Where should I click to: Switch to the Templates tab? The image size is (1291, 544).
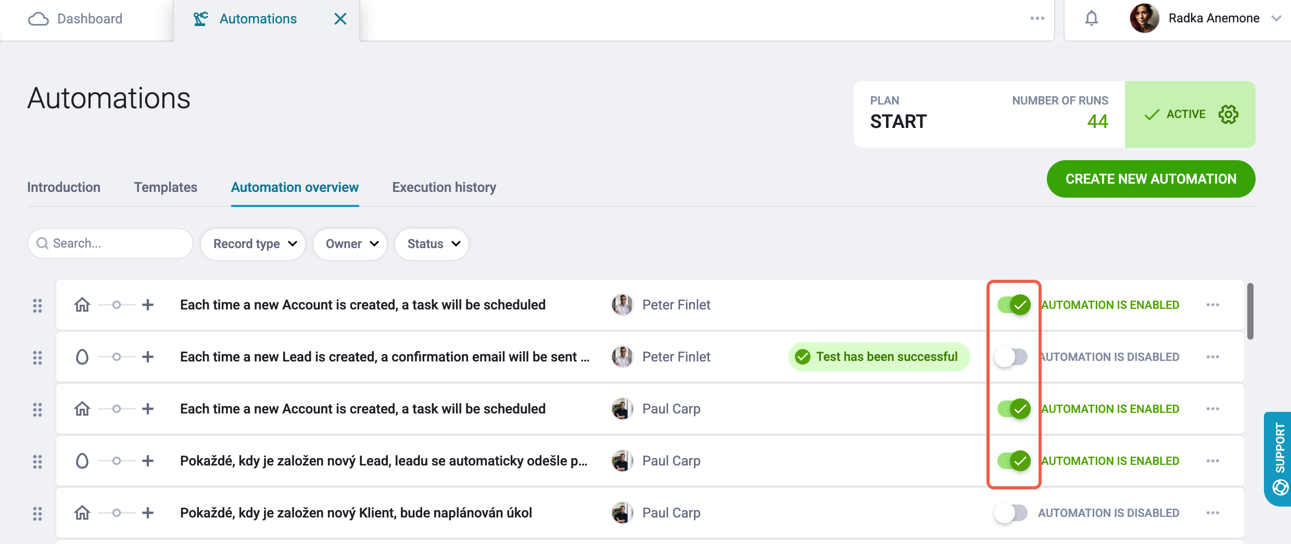tap(166, 187)
